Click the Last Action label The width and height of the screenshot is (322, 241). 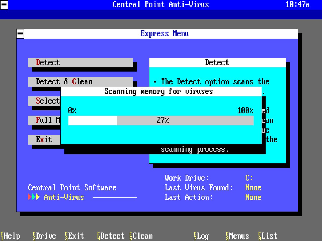point(189,197)
